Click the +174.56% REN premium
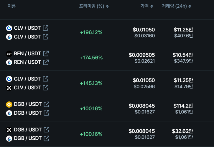Image resolution: width=214 pixels, height=147 pixels. coord(91,58)
